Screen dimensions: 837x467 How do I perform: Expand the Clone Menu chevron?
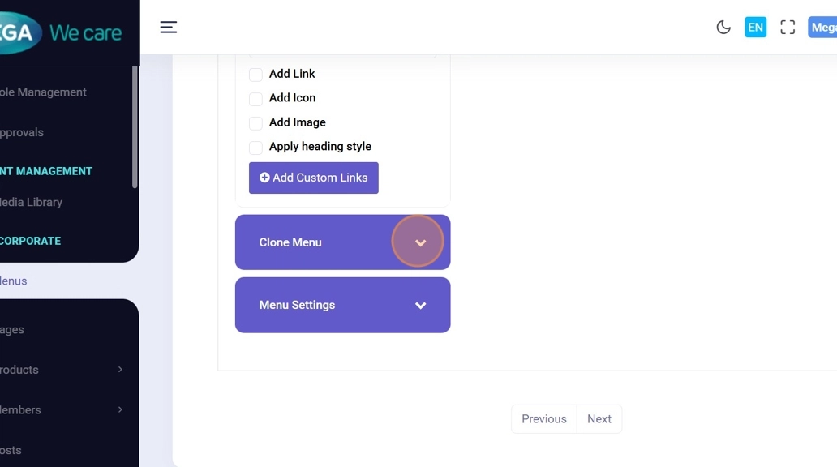[x=420, y=242]
